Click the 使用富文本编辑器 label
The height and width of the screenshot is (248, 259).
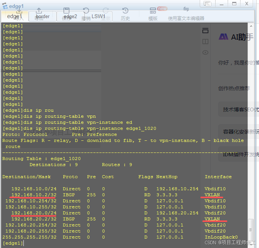pyautogui.click(x=186, y=18)
